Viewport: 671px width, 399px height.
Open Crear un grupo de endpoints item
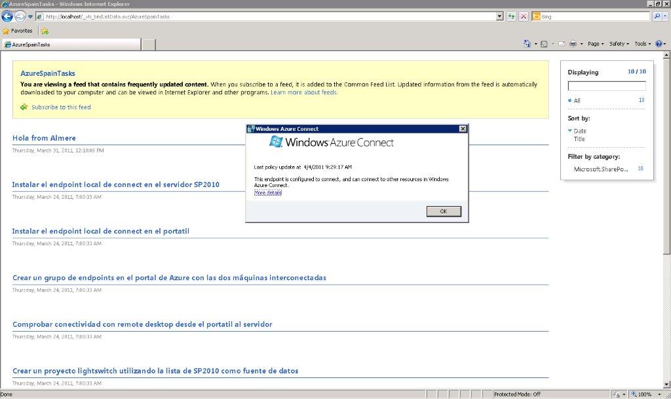169,278
